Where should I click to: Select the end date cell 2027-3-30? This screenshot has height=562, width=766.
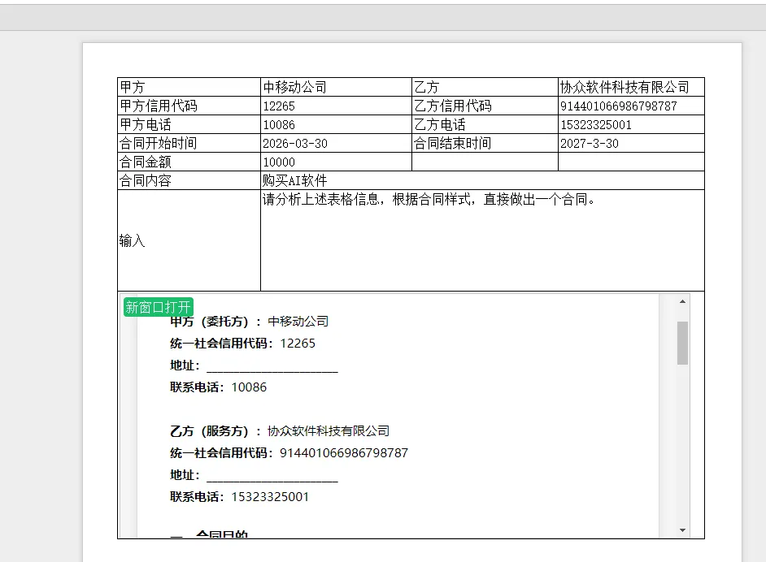tap(631, 143)
